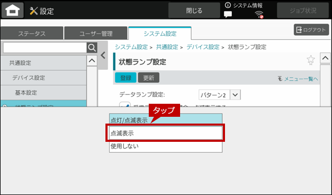Go to the home screen icon

point(13,10)
